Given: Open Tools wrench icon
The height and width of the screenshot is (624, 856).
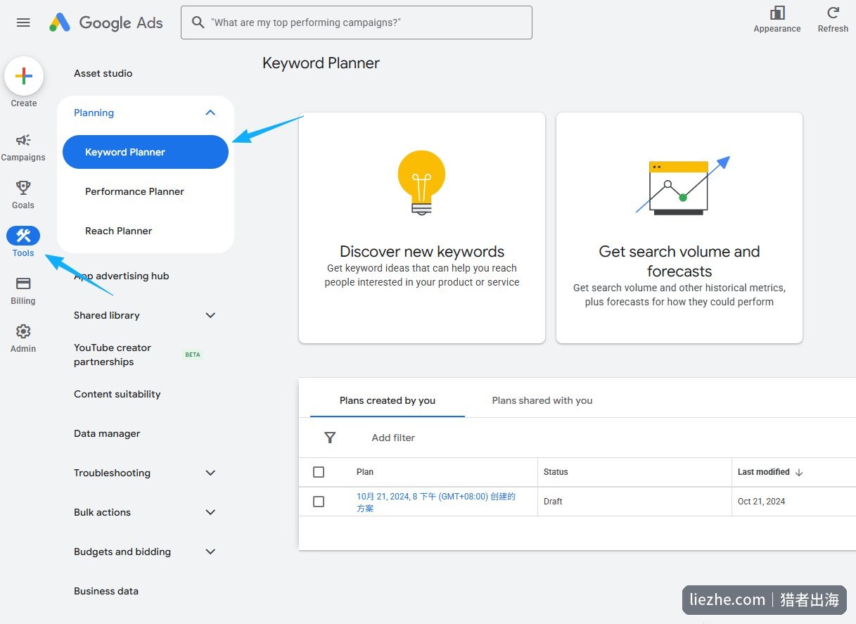Looking at the screenshot, I should (x=23, y=236).
